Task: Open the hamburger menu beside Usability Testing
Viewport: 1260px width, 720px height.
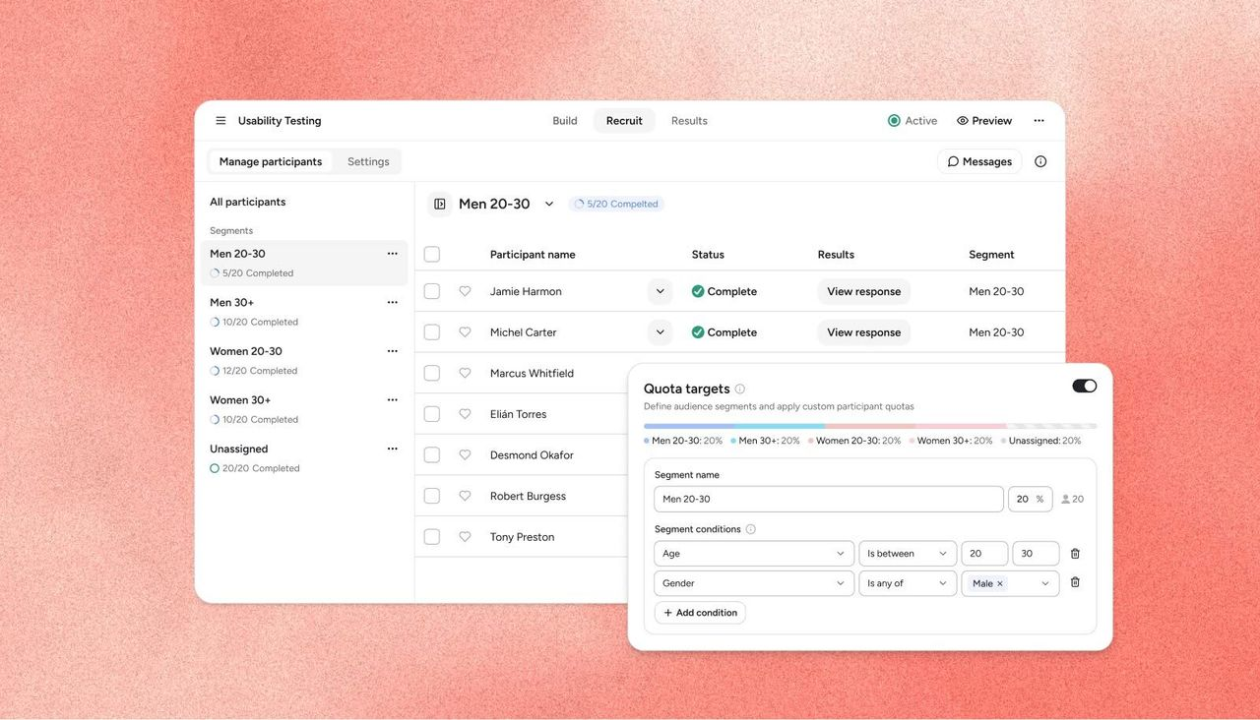Action: click(x=220, y=121)
